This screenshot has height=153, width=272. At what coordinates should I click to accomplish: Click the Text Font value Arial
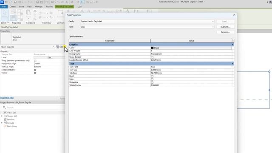[x=191, y=67]
